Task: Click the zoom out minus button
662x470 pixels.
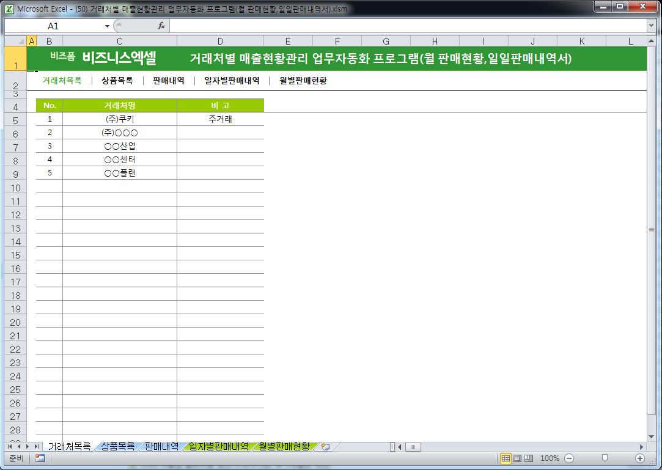Action: [569, 458]
